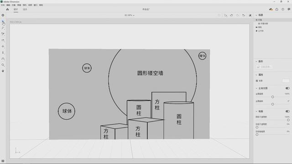Click the cloud sync status icon

[271, 9]
